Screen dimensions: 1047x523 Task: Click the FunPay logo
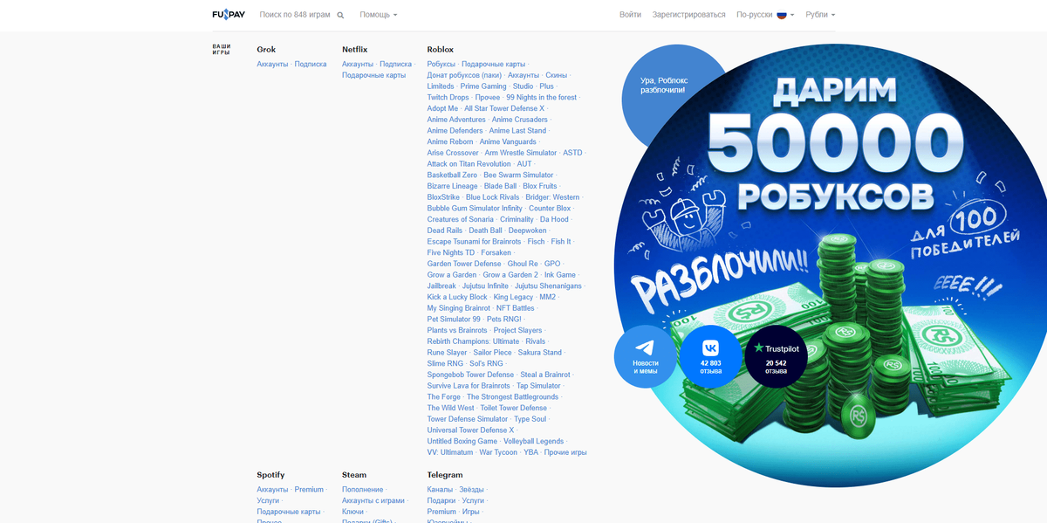click(x=229, y=14)
